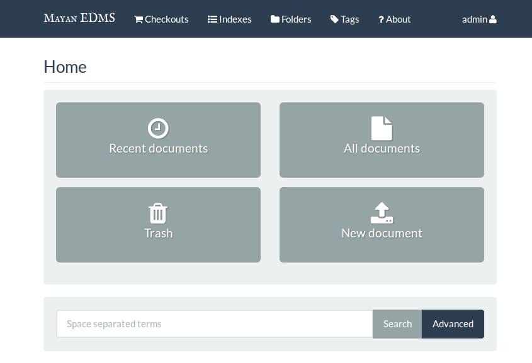Click the clock icon on Recent documents
This screenshot has width=532, height=363.
point(158,128)
